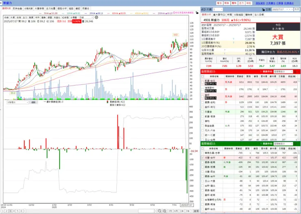Screen dimensions: 301x214
Task: Open 日期 date picker showing 2025/7/17
Action: coord(282,9)
